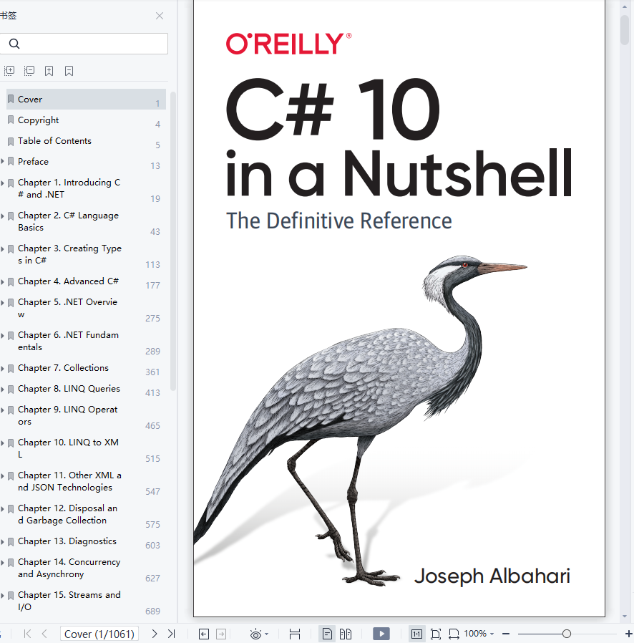Go to Chapter 13. Diagnostics
The width and height of the screenshot is (634, 643).
(86, 541)
